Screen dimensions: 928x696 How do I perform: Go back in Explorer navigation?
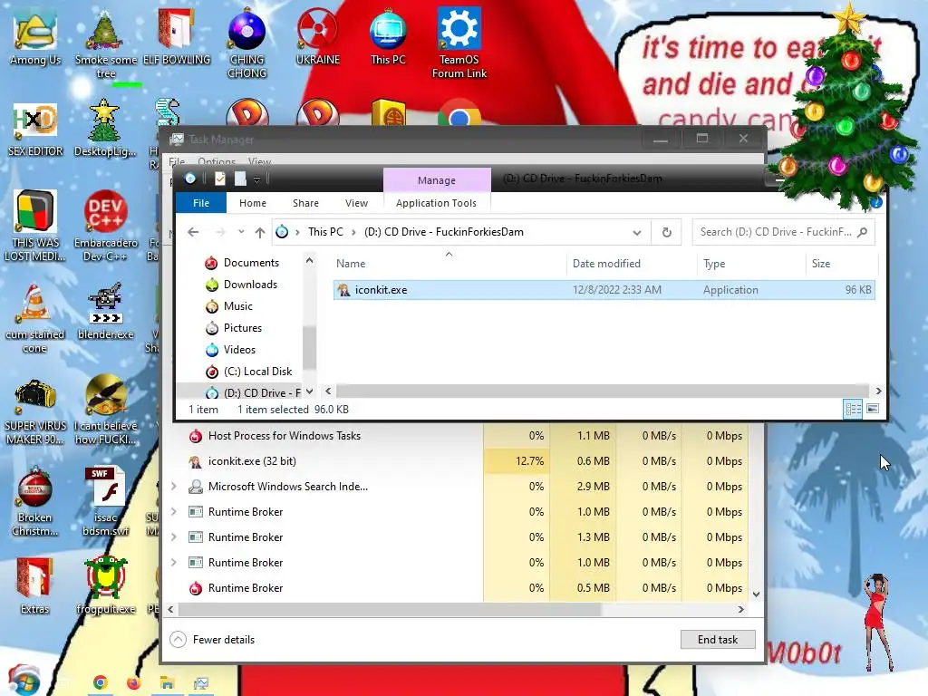pyautogui.click(x=193, y=232)
